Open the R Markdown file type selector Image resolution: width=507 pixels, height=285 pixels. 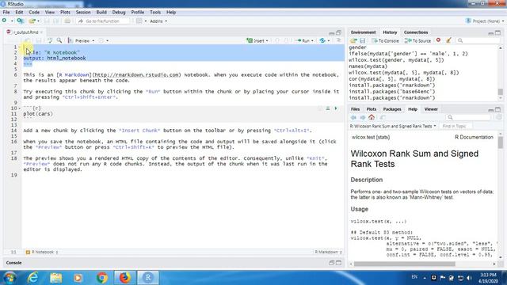328,252
